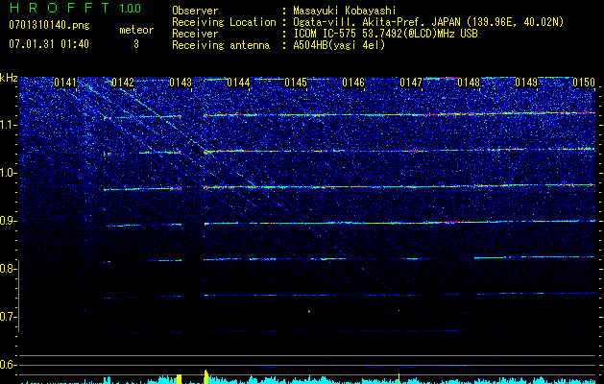Click the 0145 time marker
This screenshot has width=604, height=384.
pos(296,83)
